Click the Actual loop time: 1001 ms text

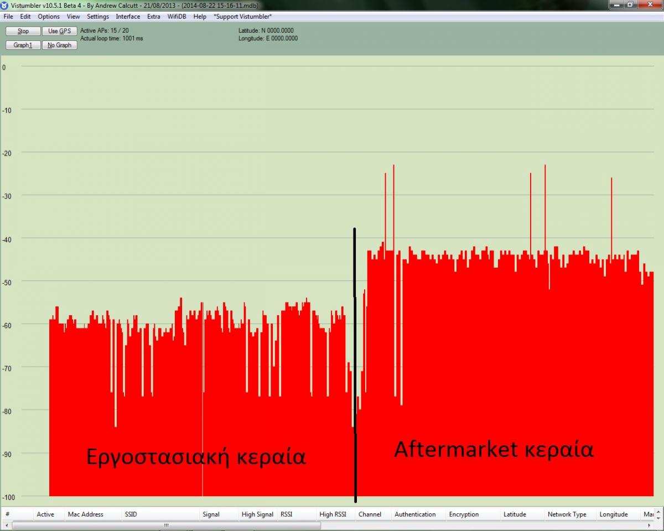click(x=112, y=39)
